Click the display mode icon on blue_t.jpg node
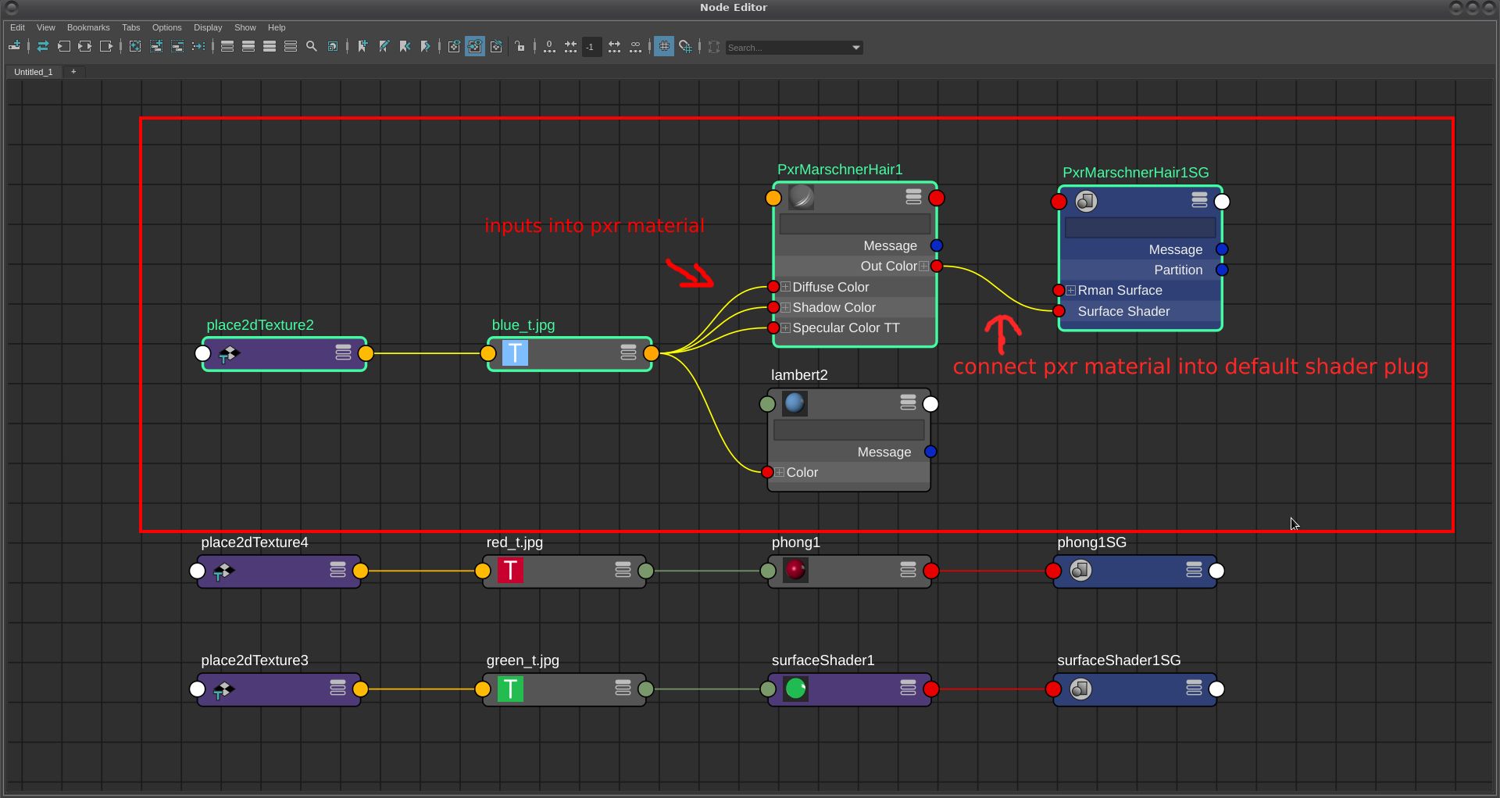The image size is (1500, 798). click(x=627, y=353)
